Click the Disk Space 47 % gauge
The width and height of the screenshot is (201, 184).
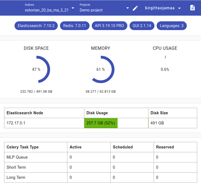click(36, 69)
